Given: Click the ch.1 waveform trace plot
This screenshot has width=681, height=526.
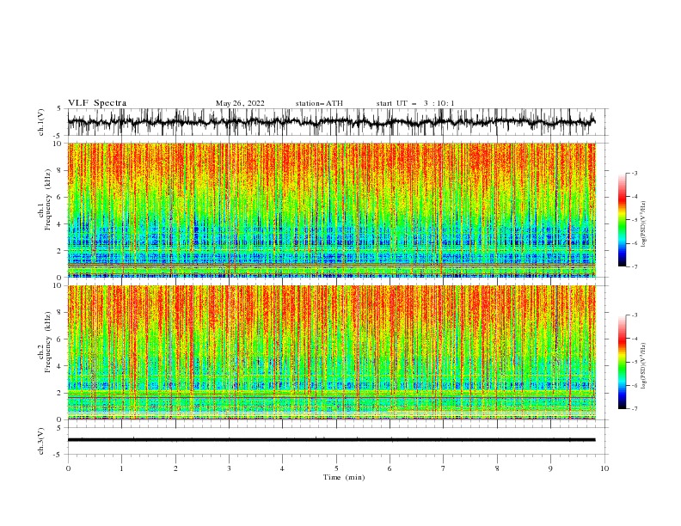Looking at the screenshot, I should pos(331,122).
